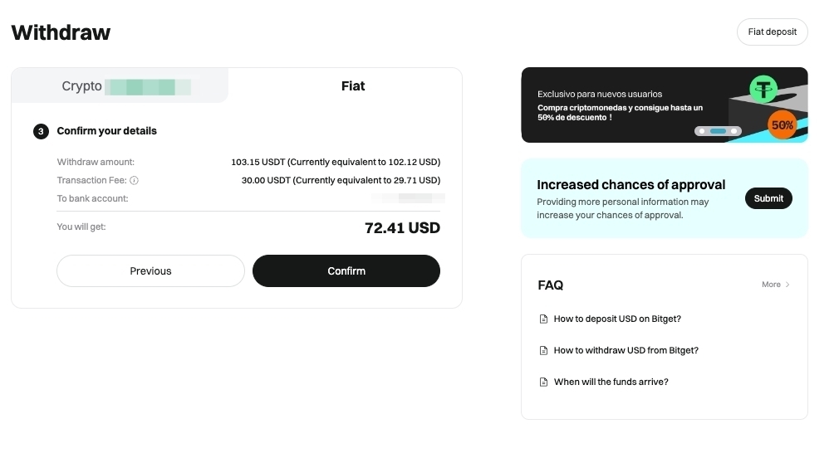Viewport: 839px width, 458px height.
Task: Select the last banner carousel dot
Action: coord(734,131)
